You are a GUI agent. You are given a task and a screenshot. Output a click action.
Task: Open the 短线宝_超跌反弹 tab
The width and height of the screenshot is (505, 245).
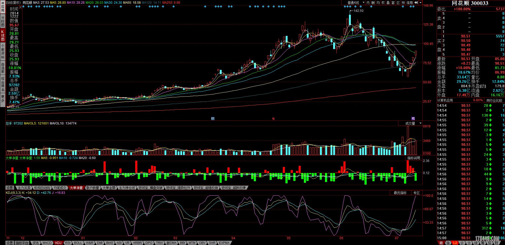pyautogui.click(x=234, y=188)
